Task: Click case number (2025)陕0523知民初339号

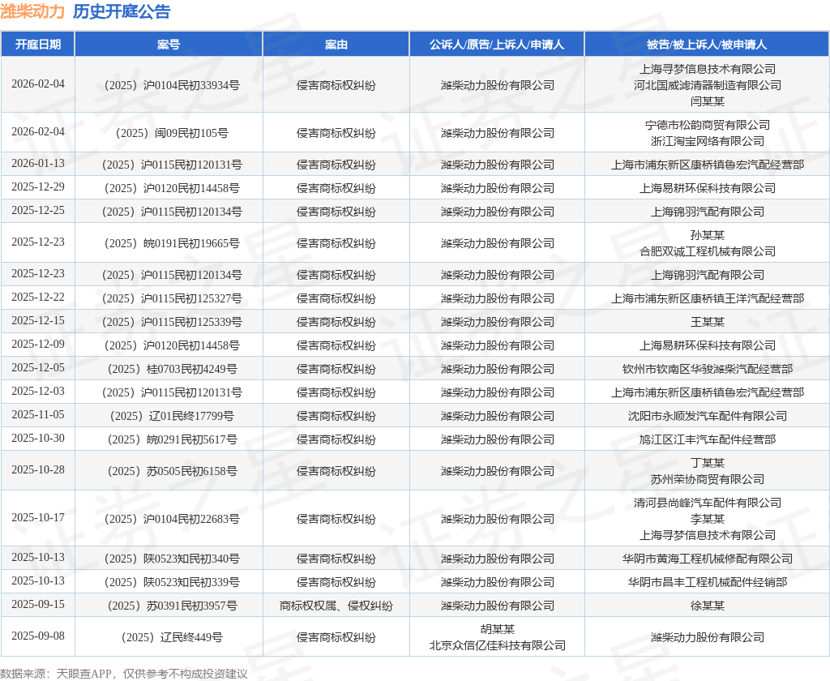Action: 172,582
